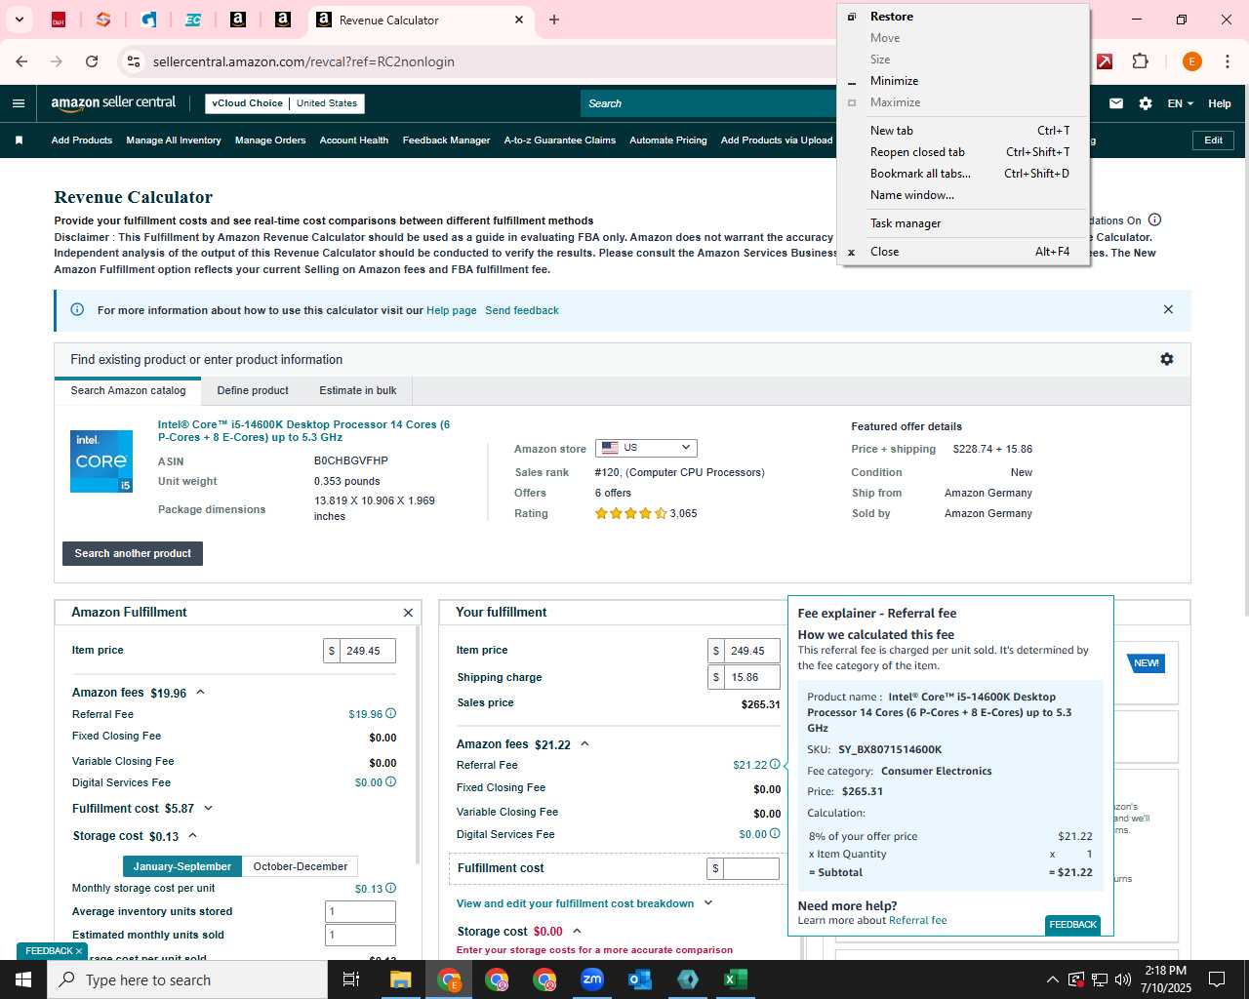Show info for Amazon Fulfillment Digital Services Fee
The width and height of the screenshot is (1249, 999).
tap(391, 781)
